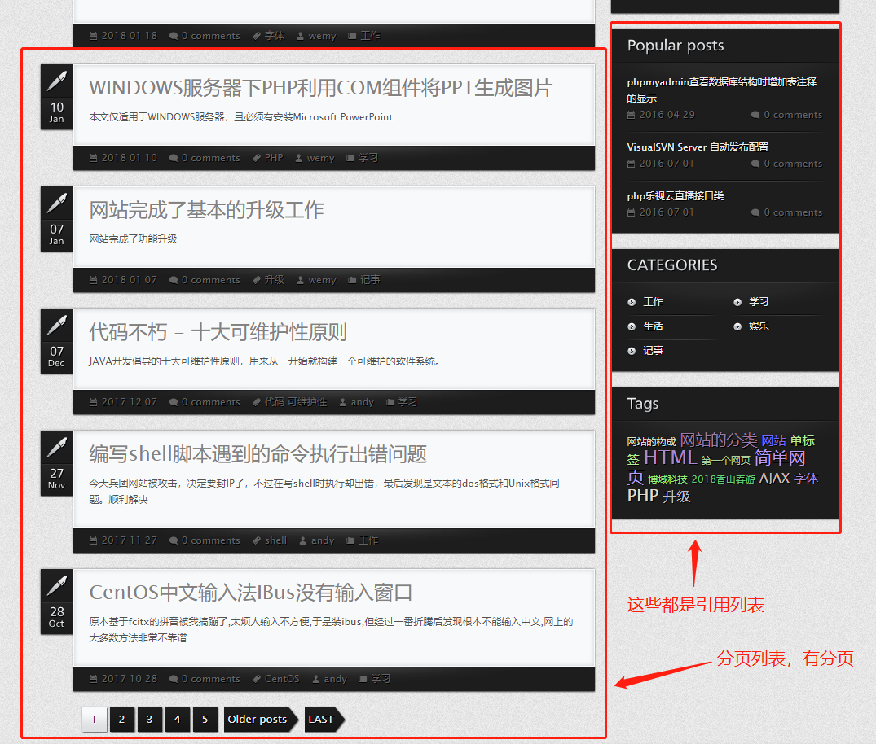The image size is (876, 744).
Task: Click the pen icon beside the 代码不朽 post
Action: click(x=56, y=325)
